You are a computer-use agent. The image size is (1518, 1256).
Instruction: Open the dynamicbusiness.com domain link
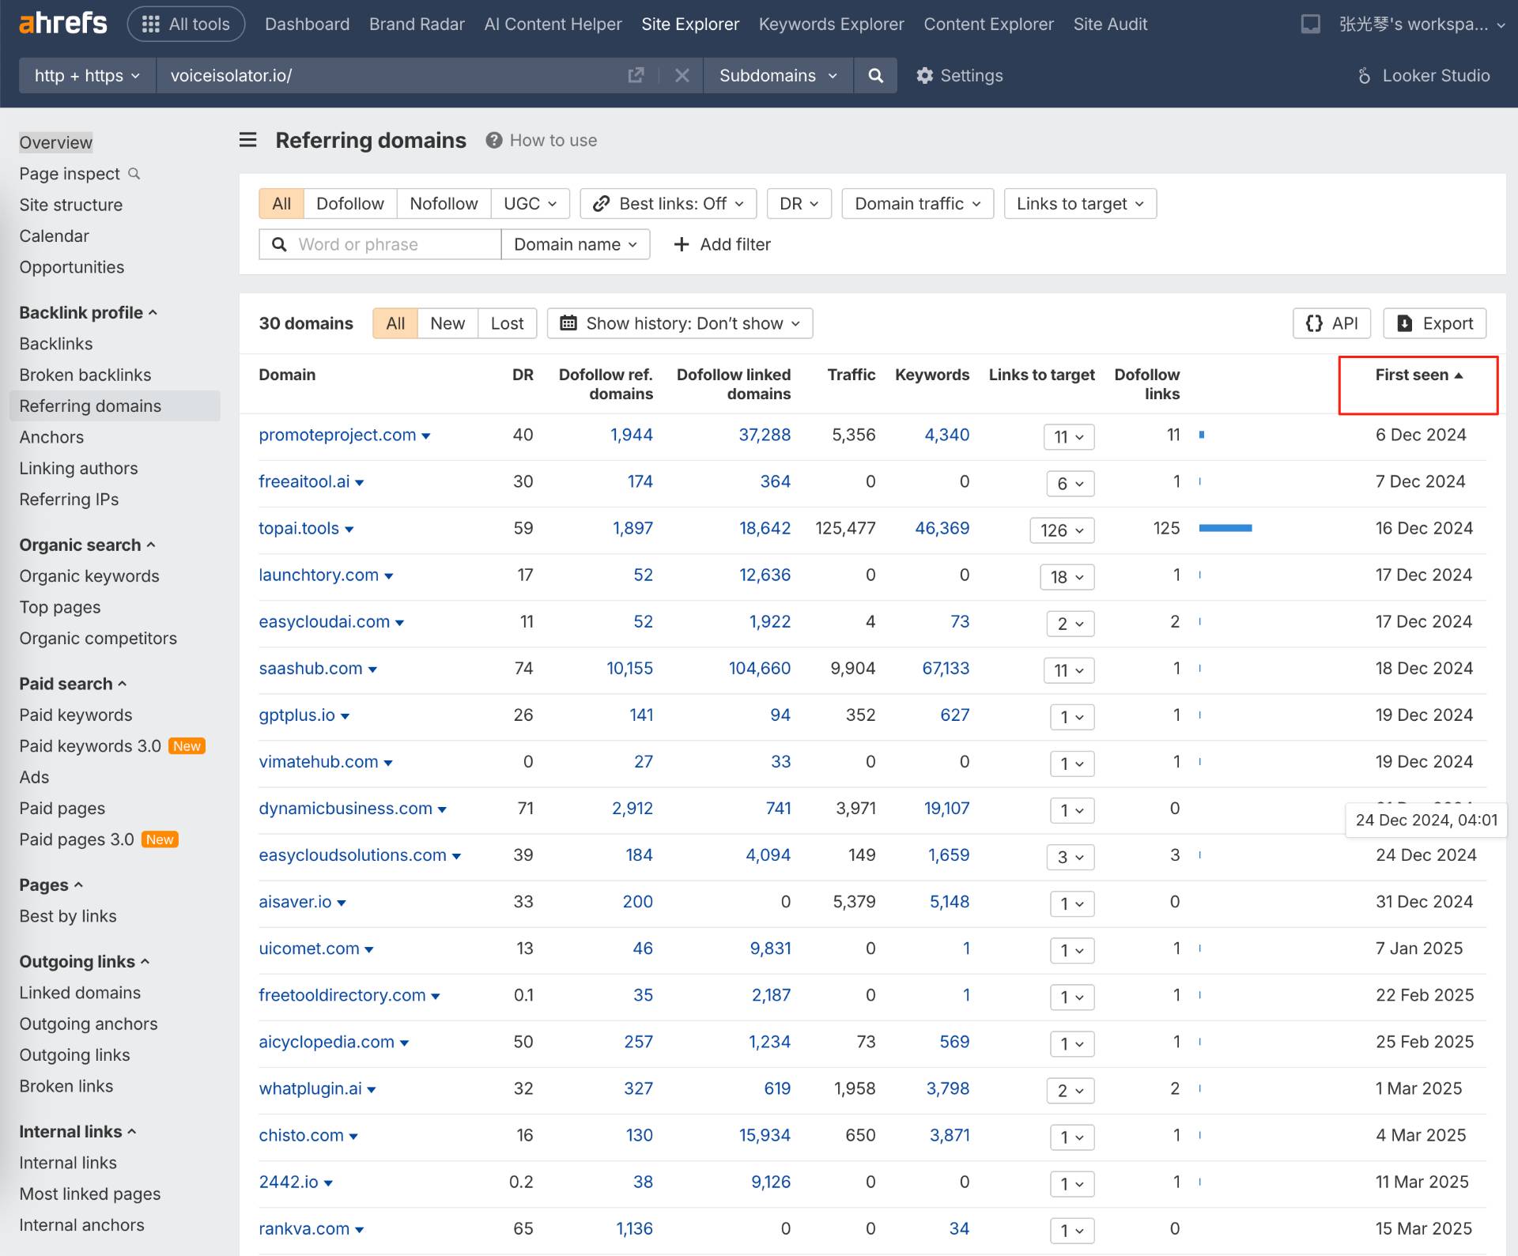346,809
